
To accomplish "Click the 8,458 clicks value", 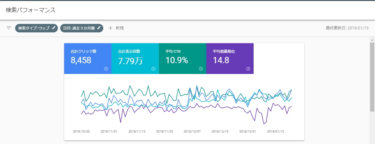I will [x=81, y=60].
